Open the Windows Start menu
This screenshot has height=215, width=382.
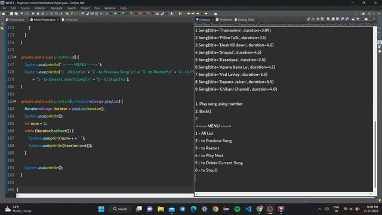tap(101, 209)
